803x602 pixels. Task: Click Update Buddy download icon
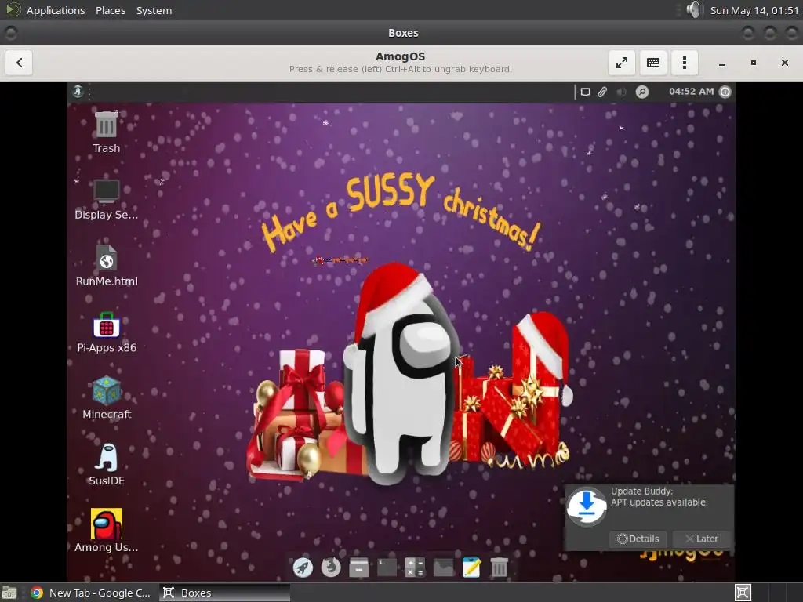pyautogui.click(x=587, y=506)
